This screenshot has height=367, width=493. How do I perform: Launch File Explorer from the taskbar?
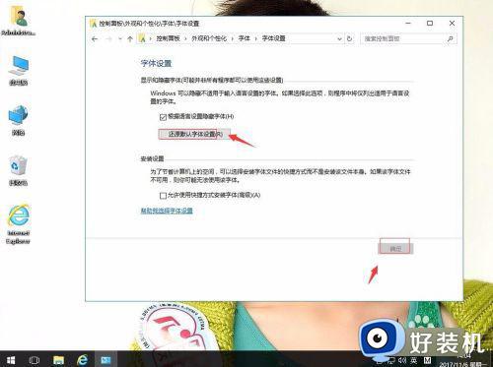pos(58,360)
